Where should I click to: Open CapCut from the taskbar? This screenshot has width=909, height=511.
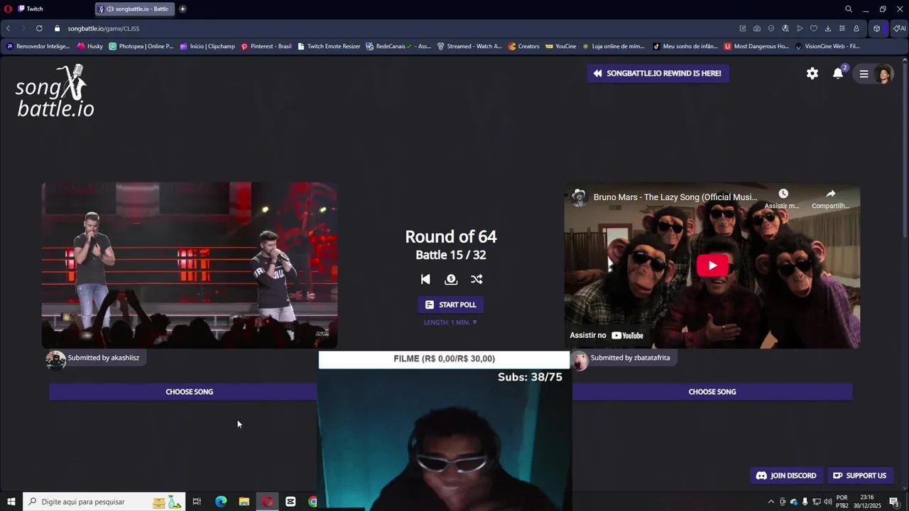[x=290, y=502]
